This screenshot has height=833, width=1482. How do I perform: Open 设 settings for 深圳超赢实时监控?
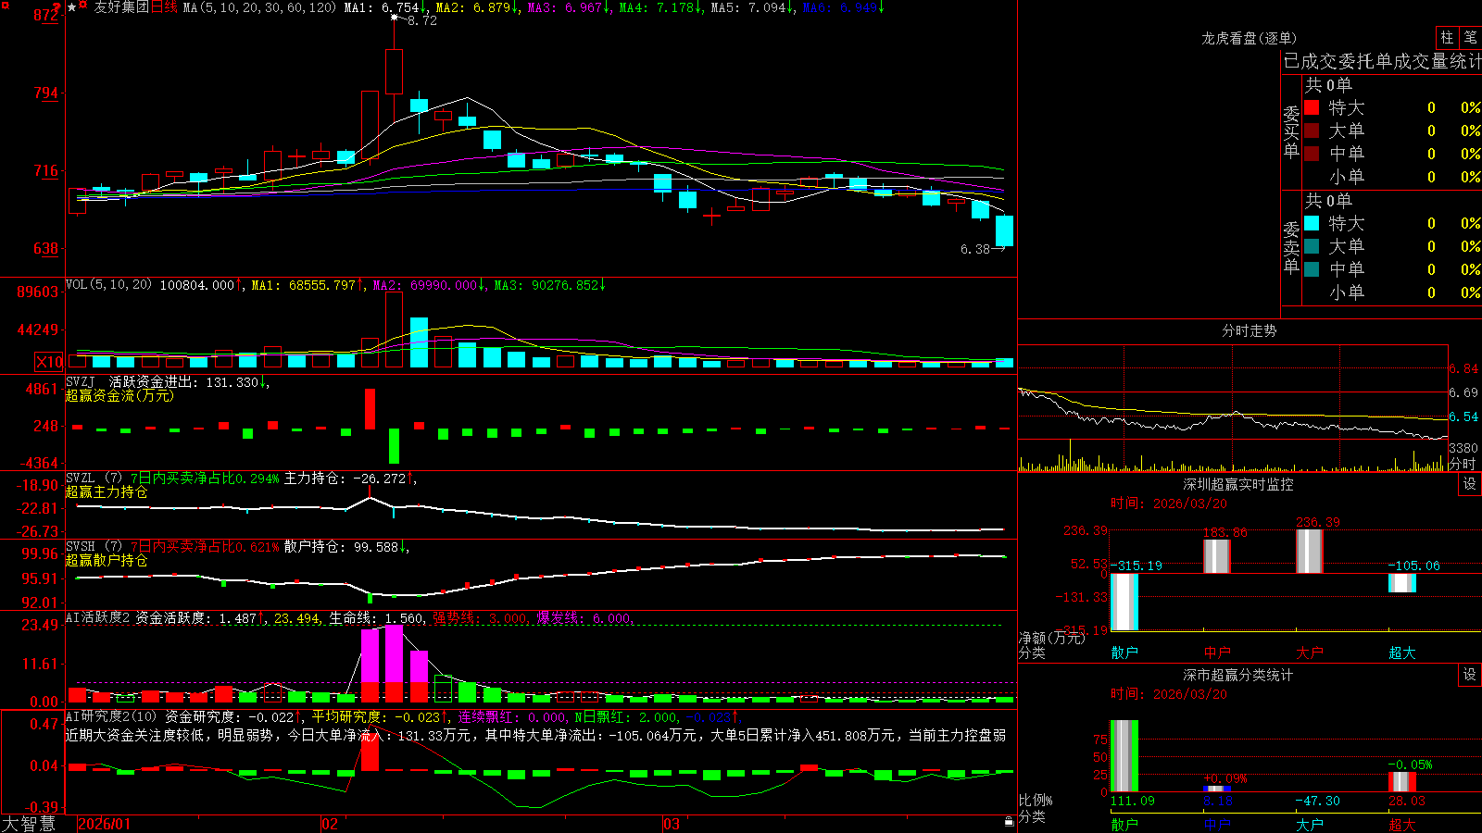(1470, 484)
